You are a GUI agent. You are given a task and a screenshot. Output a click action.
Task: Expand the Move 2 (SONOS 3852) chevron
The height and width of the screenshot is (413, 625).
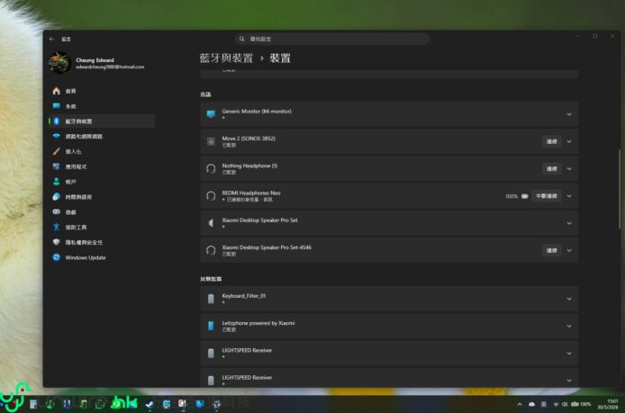point(569,141)
